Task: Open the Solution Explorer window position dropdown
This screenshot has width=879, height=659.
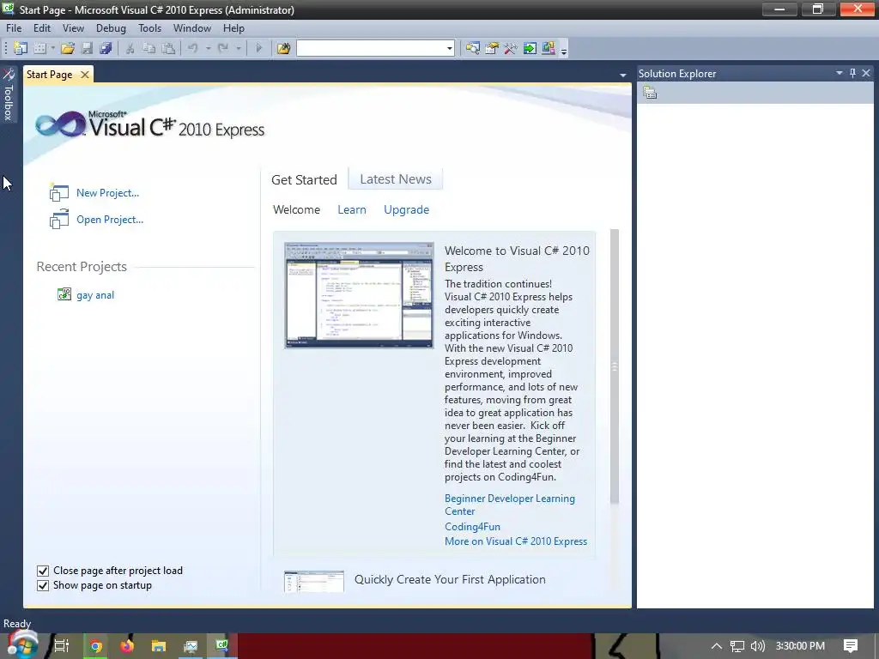Action: [x=840, y=74]
